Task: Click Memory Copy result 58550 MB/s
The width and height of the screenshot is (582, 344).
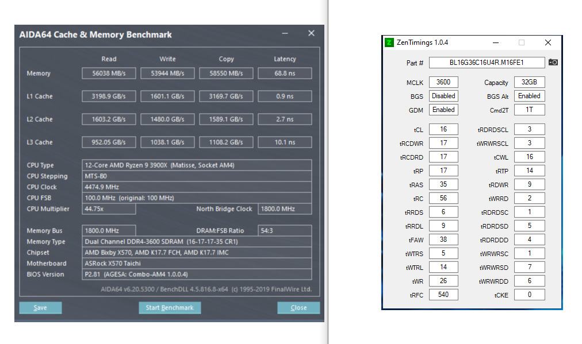Action: pyautogui.click(x=226, y=74)
